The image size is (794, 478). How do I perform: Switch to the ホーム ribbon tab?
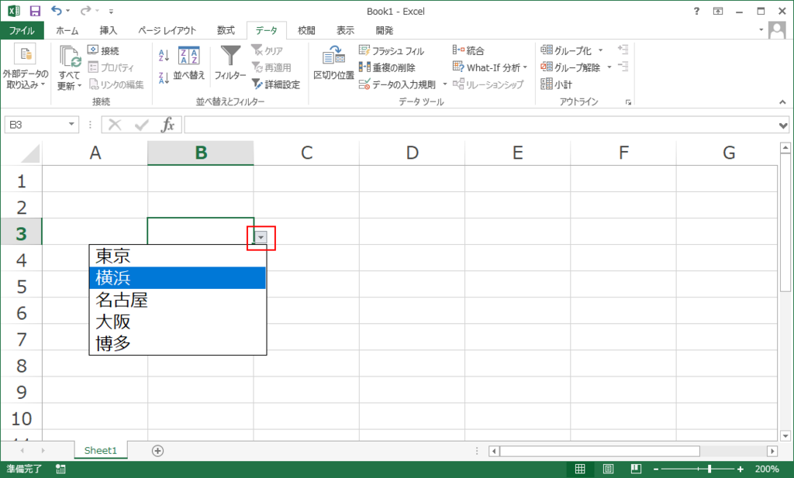[67, 30]
